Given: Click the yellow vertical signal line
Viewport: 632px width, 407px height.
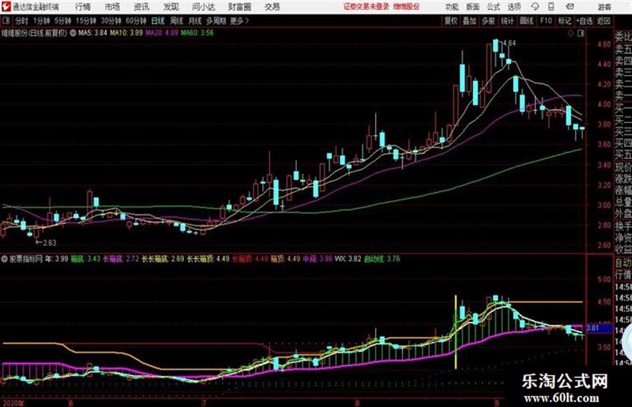Looking at the screenshot, I should point(456,332).
